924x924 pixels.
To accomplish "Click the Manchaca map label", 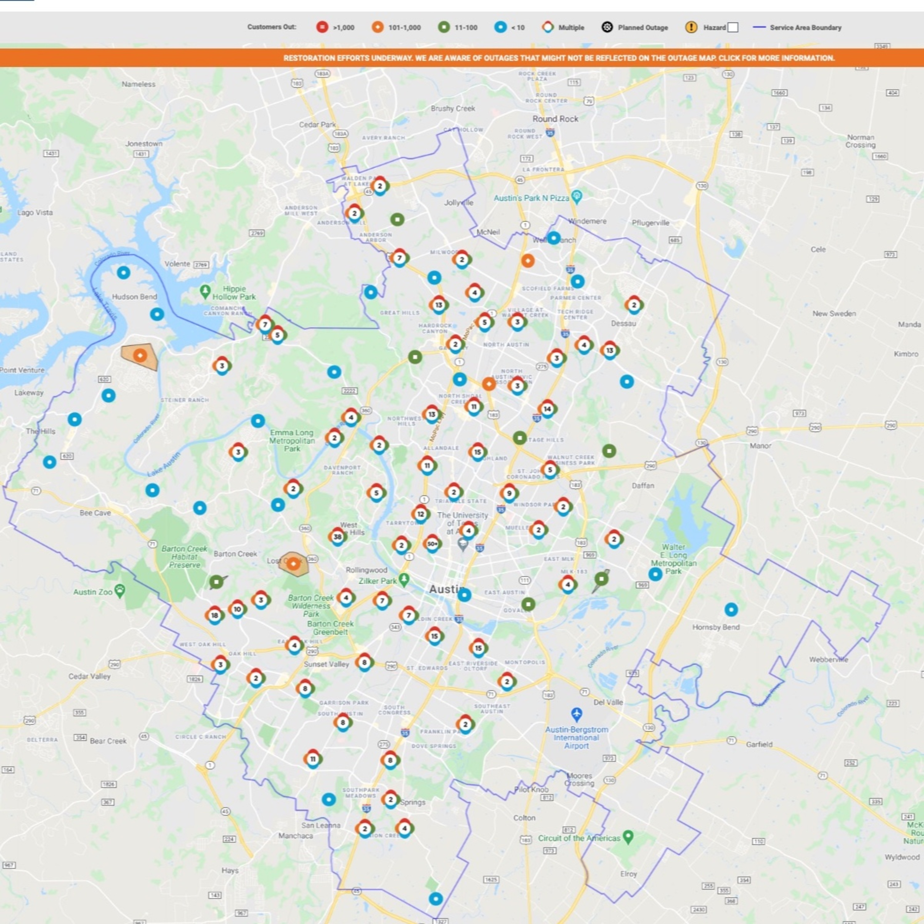I will click(x=296, y=836).
